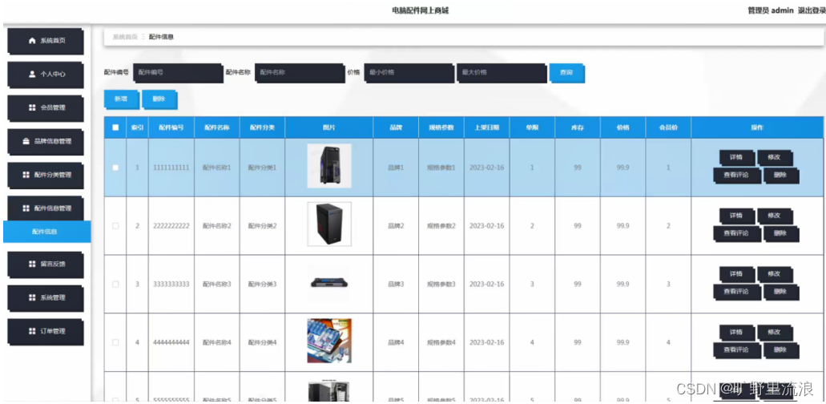This screenshot has width=826, height=404.
Task: Click row 删除 for 配件名称1
Action: point(781,176)
